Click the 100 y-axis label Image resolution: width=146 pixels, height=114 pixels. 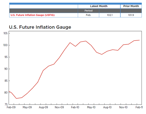6,45
